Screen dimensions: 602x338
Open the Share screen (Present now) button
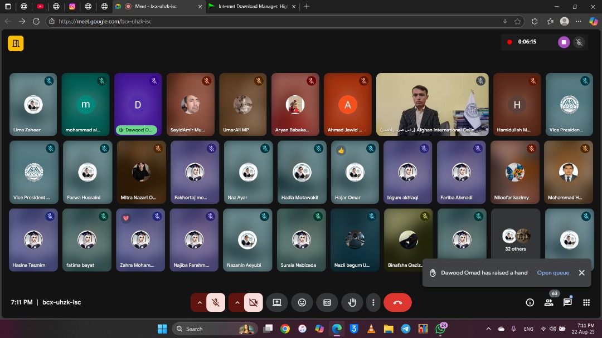tap(276, 302)
